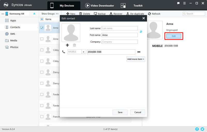
Task: Click the swap names arrow icon
Action: tap(141, 32)
